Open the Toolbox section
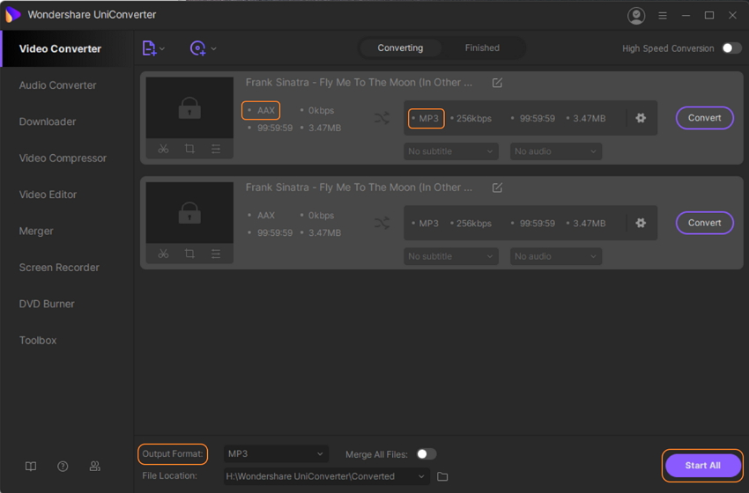The width and height of the screenshot is (749, 493). pos(38,341)
